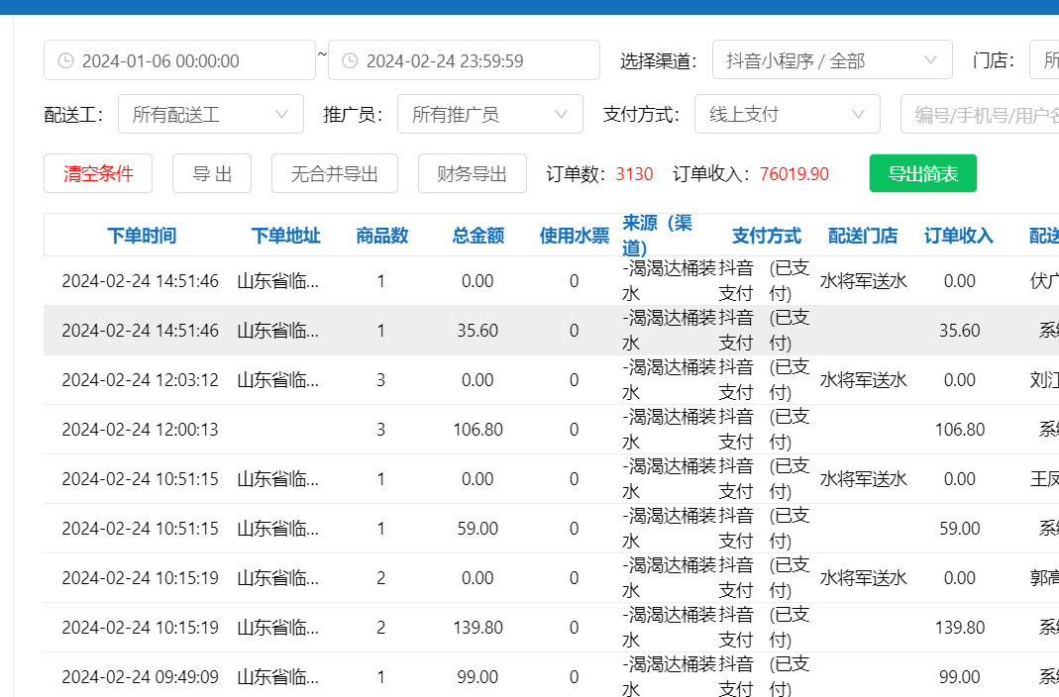The image size is (1059, 697).
Task: Click the total amount cell 139.80
Action: (x=477, y=628)
